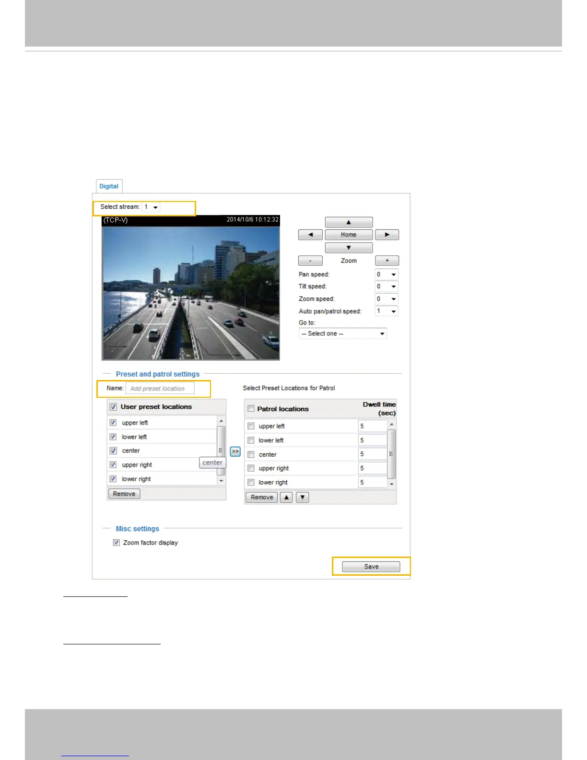Screen dimensions: 587x760
Task: Click the pan right arrow button
Action: [387, 235]
